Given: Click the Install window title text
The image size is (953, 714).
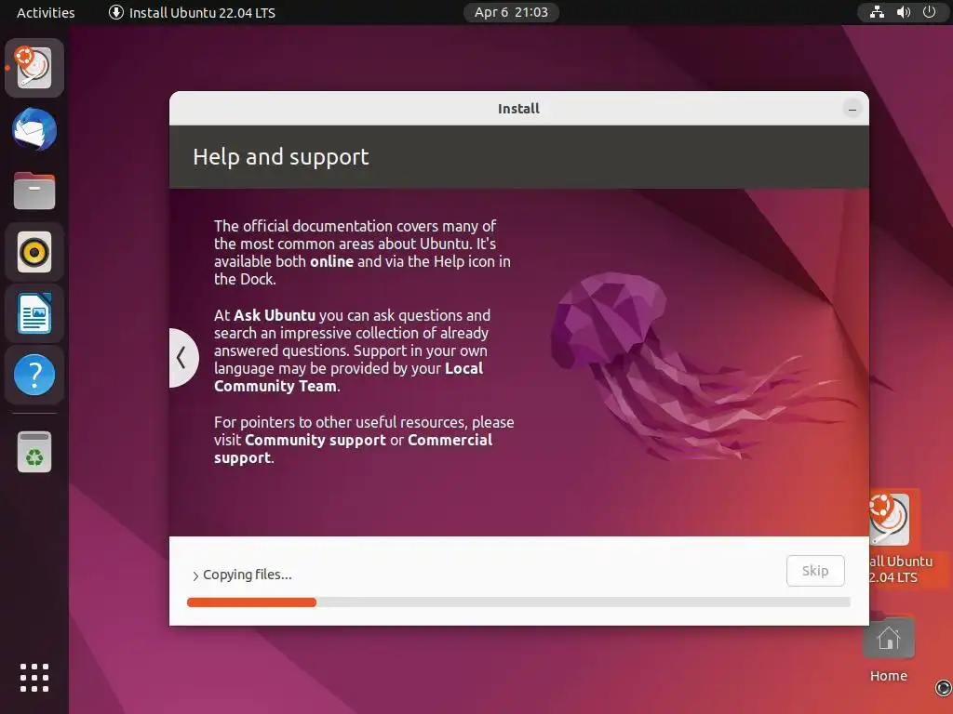Looking at the screenshot, I should click(518, 109).
